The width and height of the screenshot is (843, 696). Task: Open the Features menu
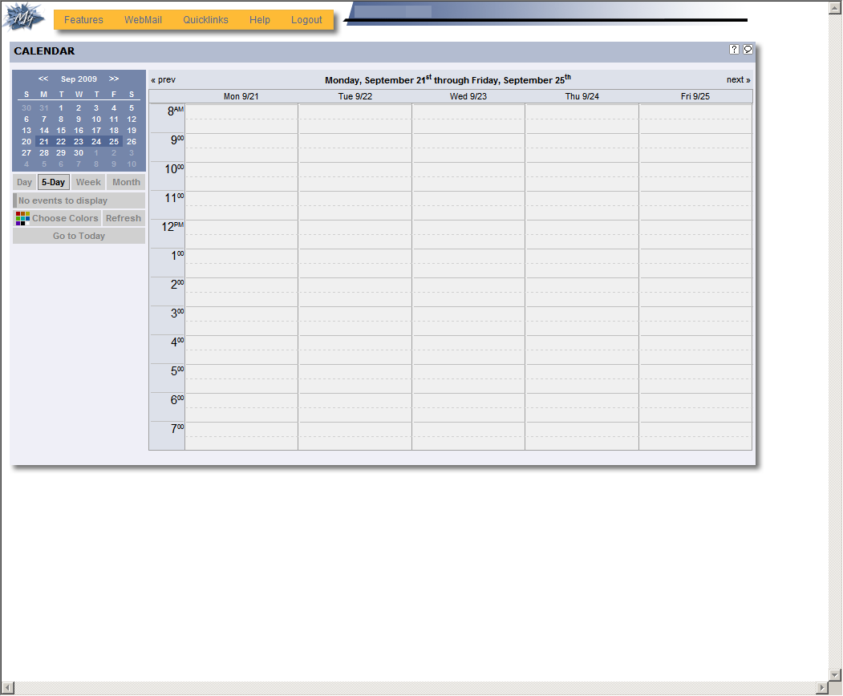click(83, 20)
